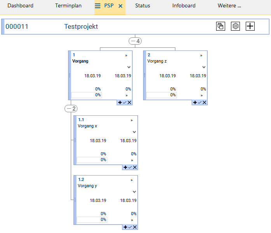Confirm with the checkmark on card 1 Vorgang
This screenshot has height=233, width=271.
tap(124, 103)
